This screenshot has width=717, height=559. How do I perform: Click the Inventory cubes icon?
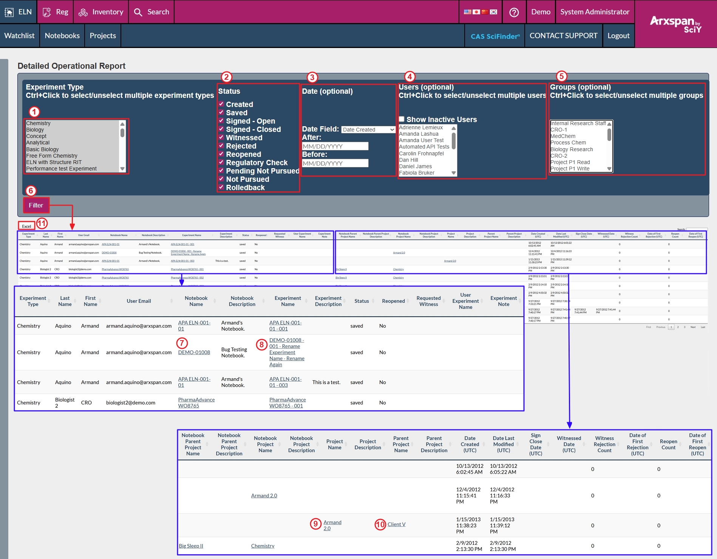(83, 12)
